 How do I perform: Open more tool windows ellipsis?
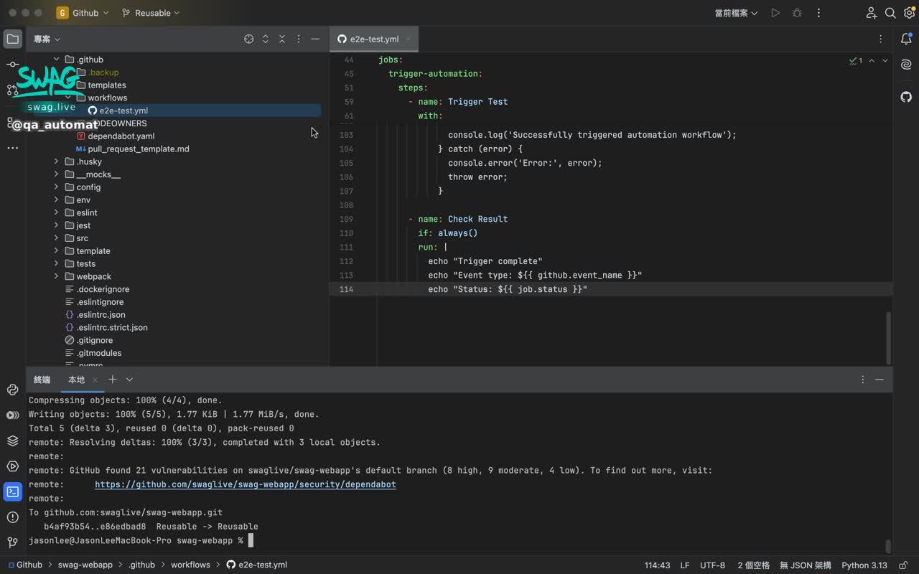(13, 148)
